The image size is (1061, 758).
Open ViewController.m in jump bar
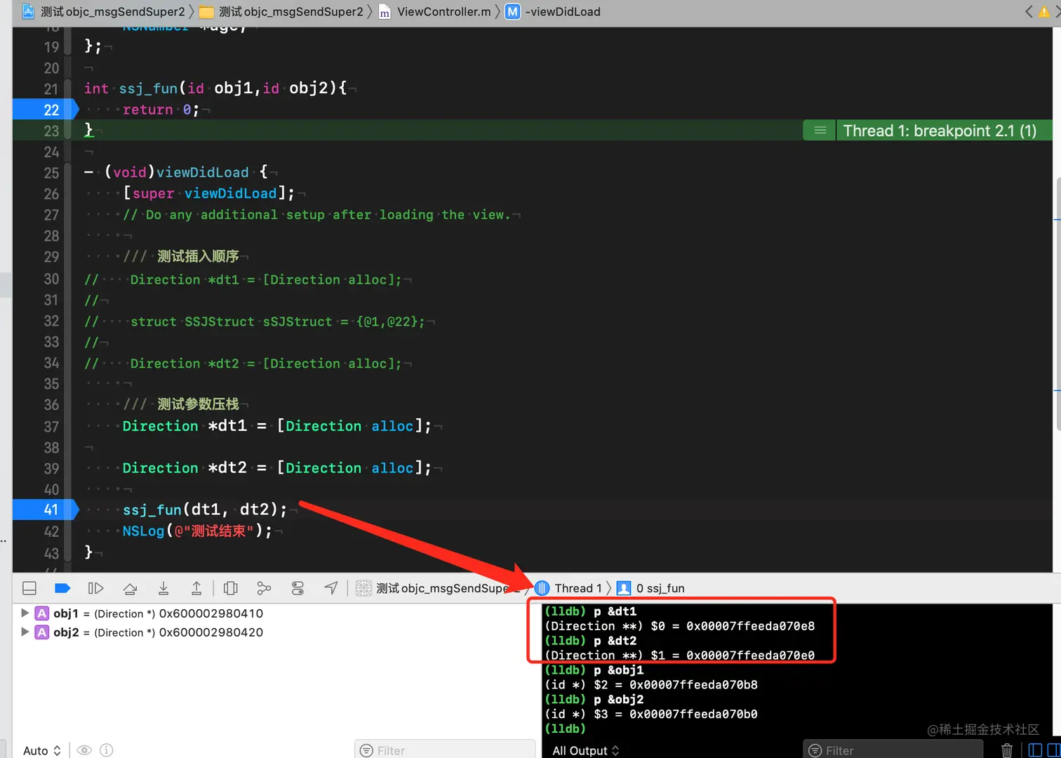[x=435, y=11]
